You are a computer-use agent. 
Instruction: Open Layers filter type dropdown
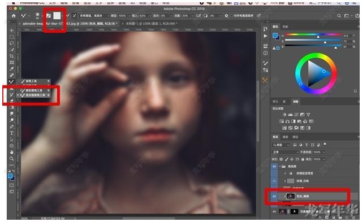[x=281, y=145]
